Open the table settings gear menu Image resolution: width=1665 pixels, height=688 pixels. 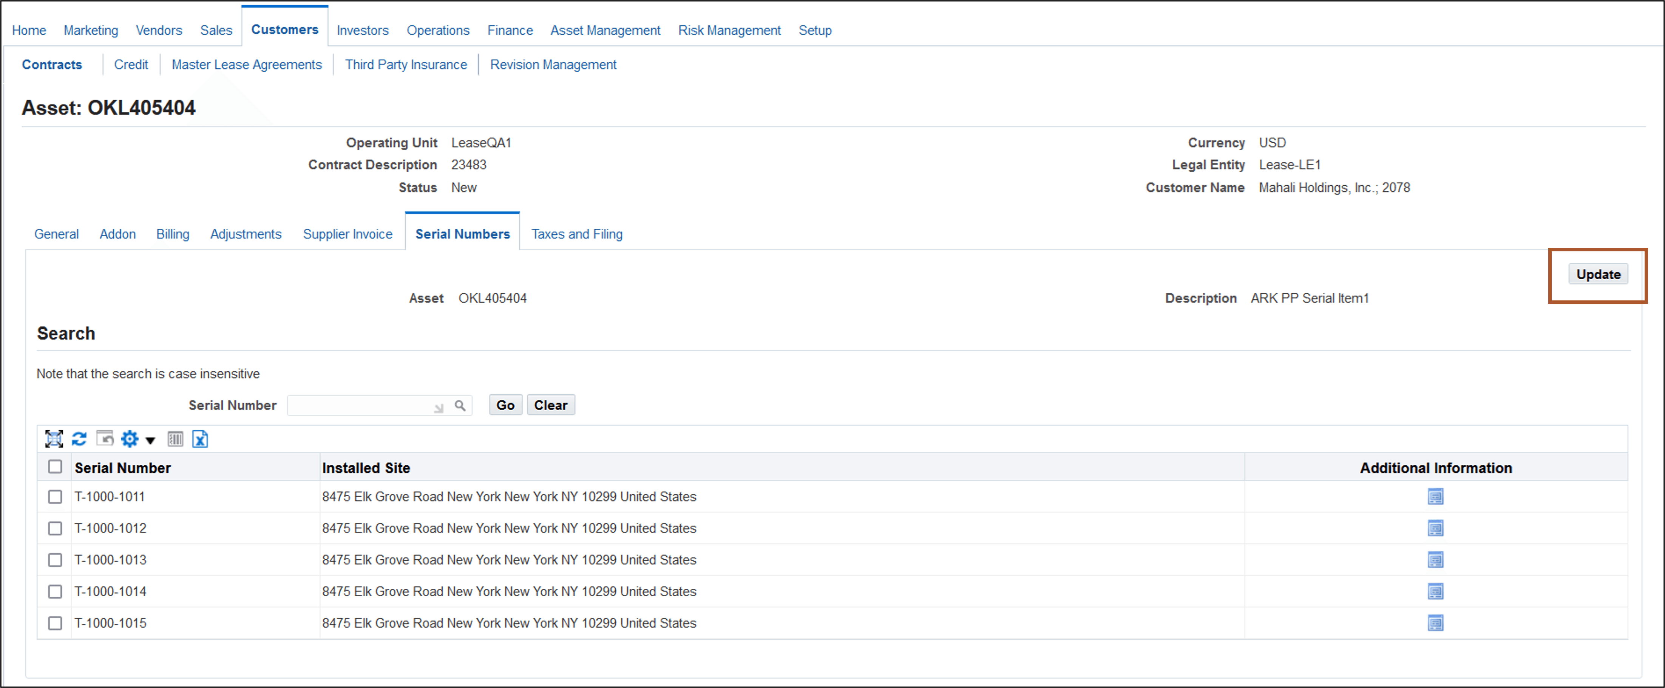click(129, 439)
